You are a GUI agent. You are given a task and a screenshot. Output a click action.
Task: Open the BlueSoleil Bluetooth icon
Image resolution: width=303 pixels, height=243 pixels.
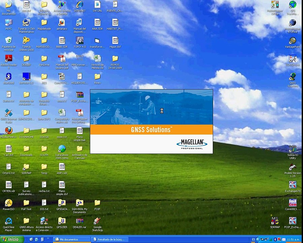[x=8, y=77]
